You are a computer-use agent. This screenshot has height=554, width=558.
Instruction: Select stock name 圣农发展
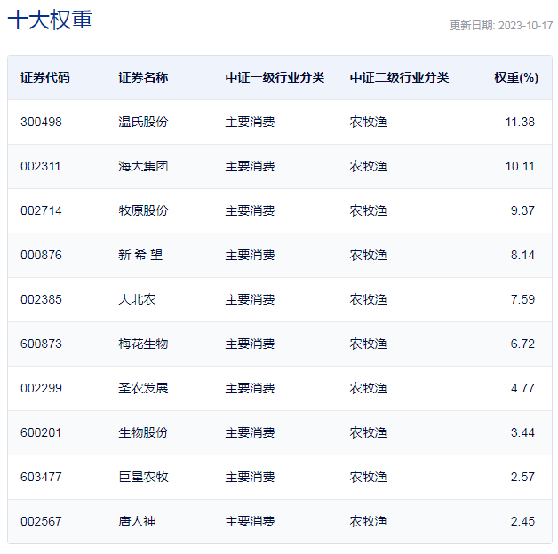(143, 388)
